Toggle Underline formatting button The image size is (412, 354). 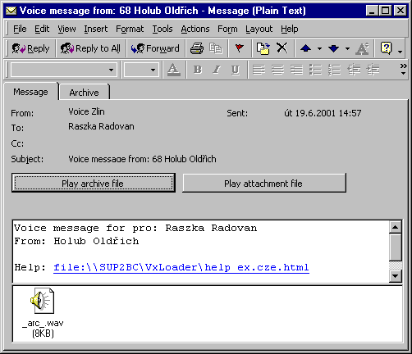(x=236, y=70)
